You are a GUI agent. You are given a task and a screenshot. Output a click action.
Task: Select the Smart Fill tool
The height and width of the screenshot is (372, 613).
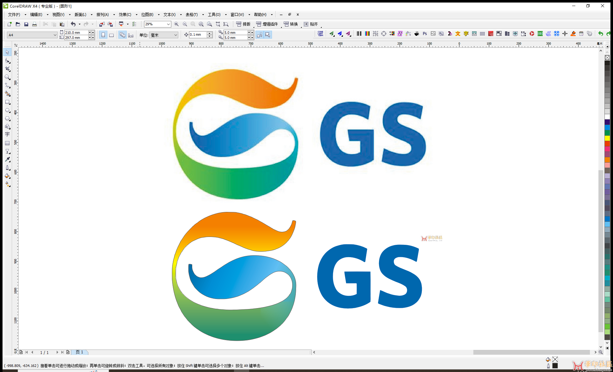(7, 94)
